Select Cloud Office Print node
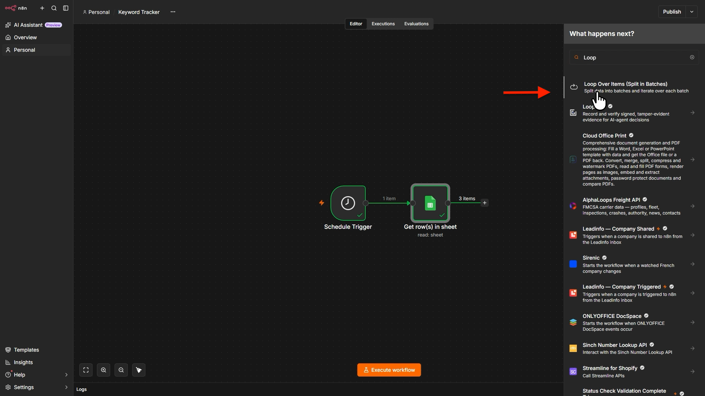The height and width of the screenshot is (396, 705). [634, 159]
